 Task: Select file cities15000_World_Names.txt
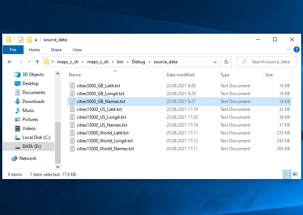[x=180, y=149]
